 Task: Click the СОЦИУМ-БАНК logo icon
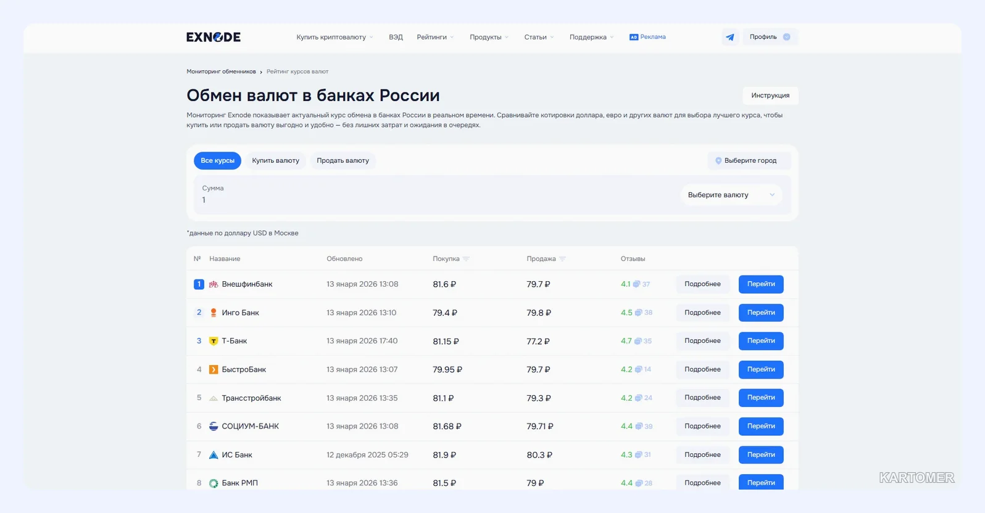pyautogui.click(x=214, y=426)
